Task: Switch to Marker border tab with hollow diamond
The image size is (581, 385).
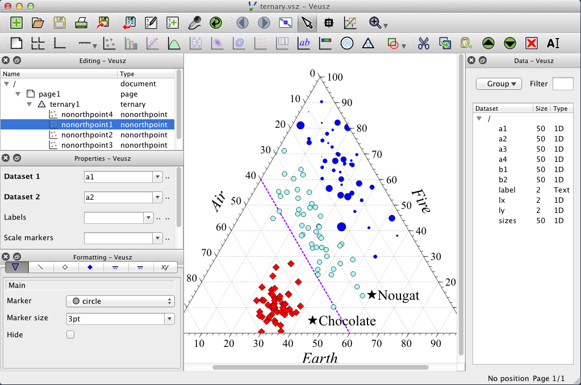Action: coord(65,267)
